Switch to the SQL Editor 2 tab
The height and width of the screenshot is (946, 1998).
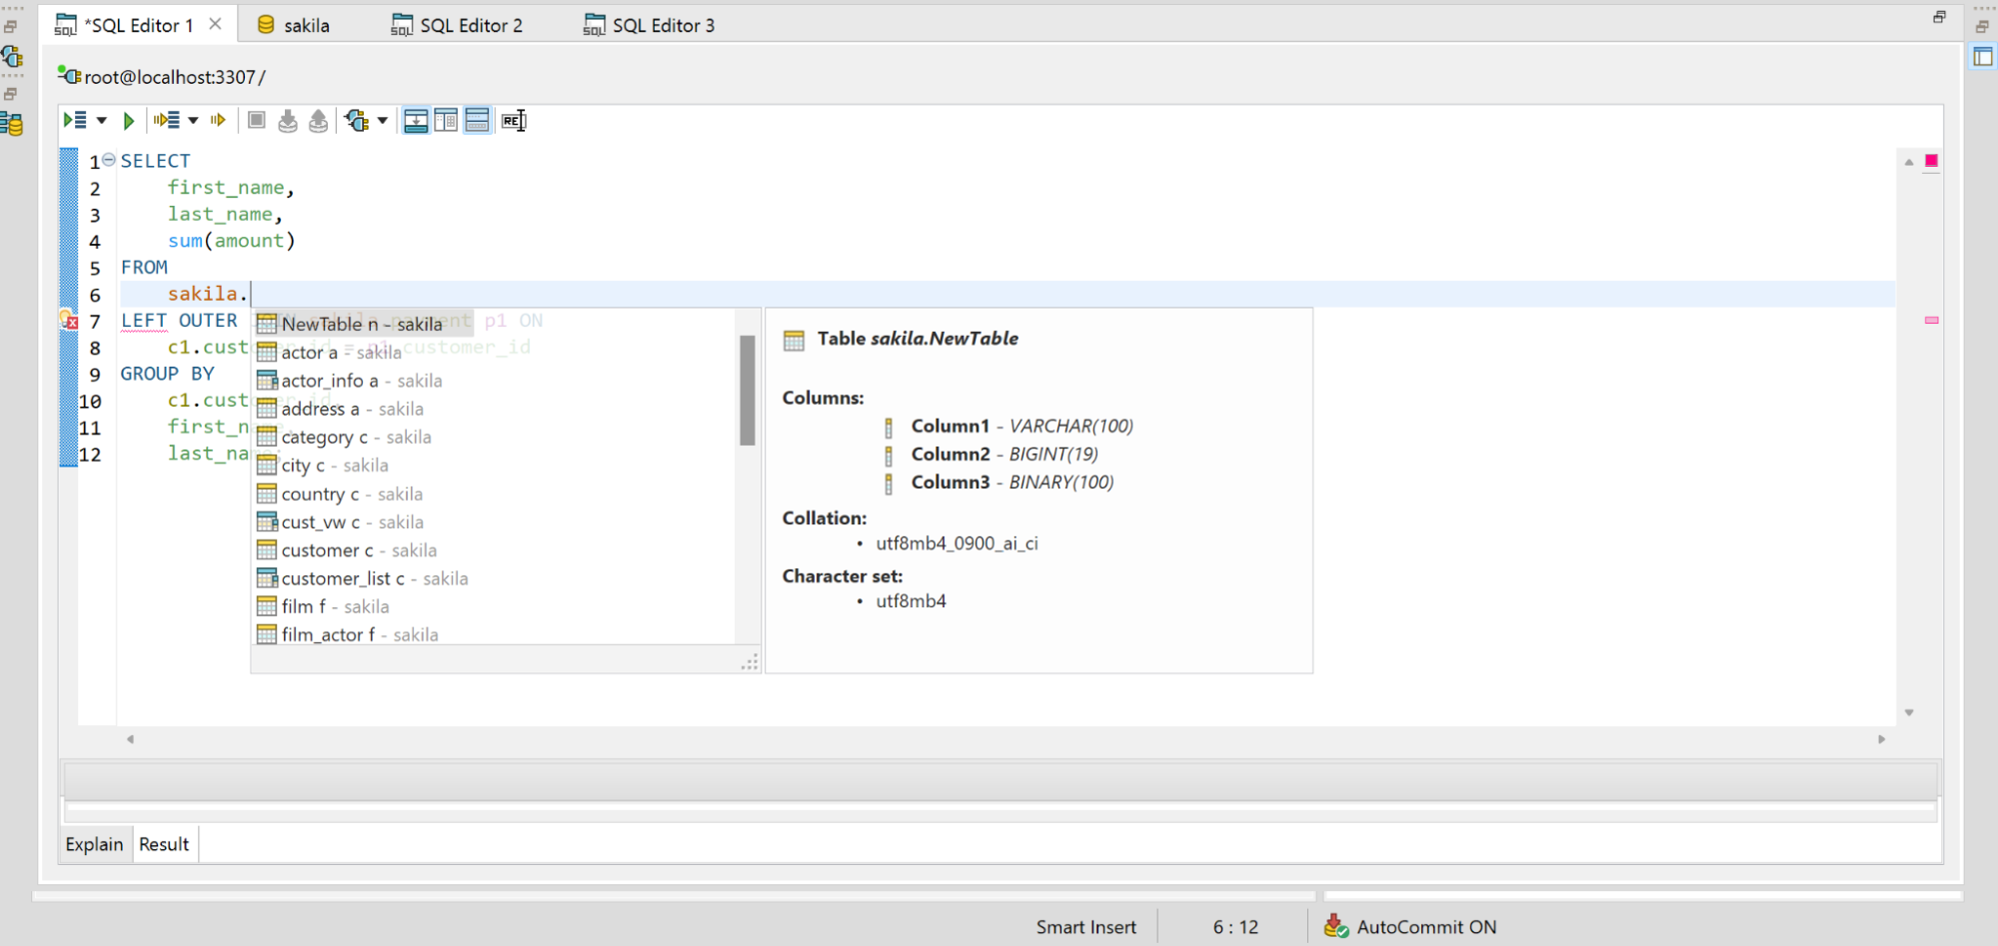[458, 25]
